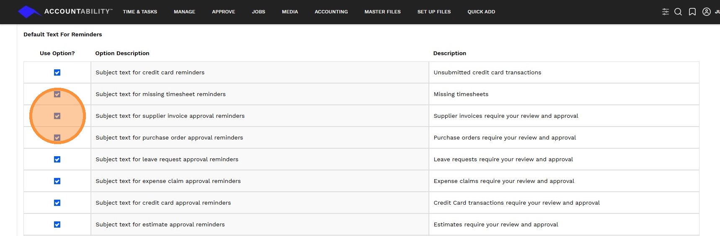Click the Quick Add menu
The image size is (720, 236).
click(481, 12)
